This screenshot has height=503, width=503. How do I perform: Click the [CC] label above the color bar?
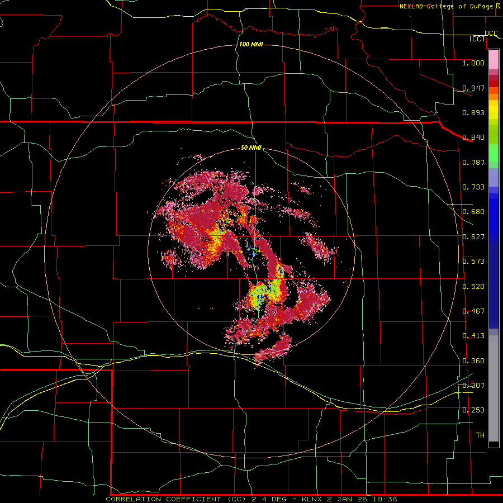pyautogui.click(x=477, y=39)
